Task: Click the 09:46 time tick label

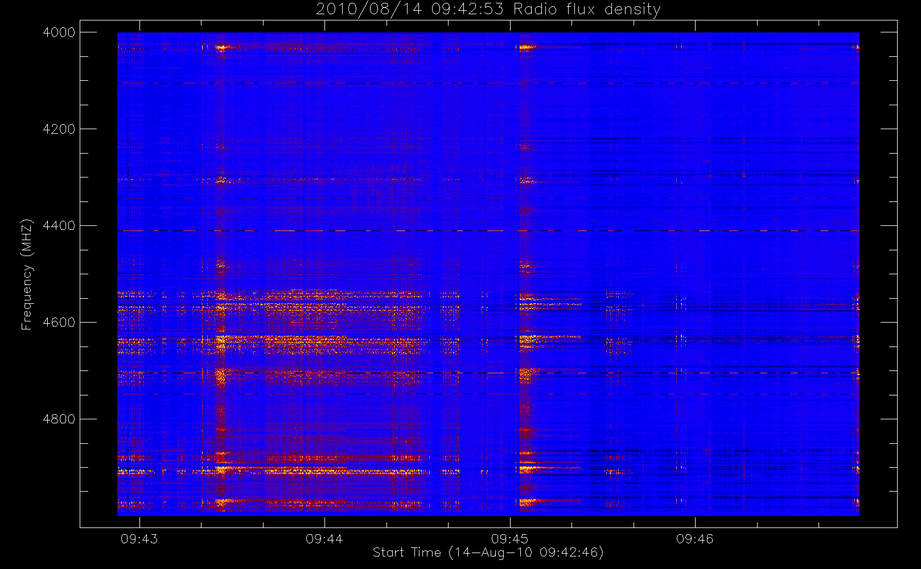Action: [x=695, y=539]
